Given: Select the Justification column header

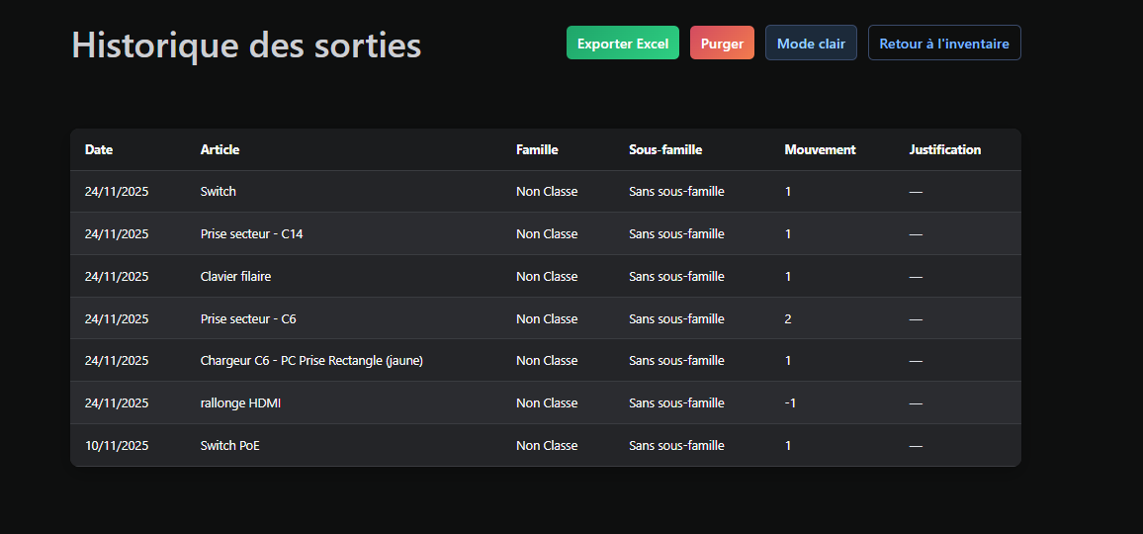Looking at the screenshot, I should click(x=945, y=150).
